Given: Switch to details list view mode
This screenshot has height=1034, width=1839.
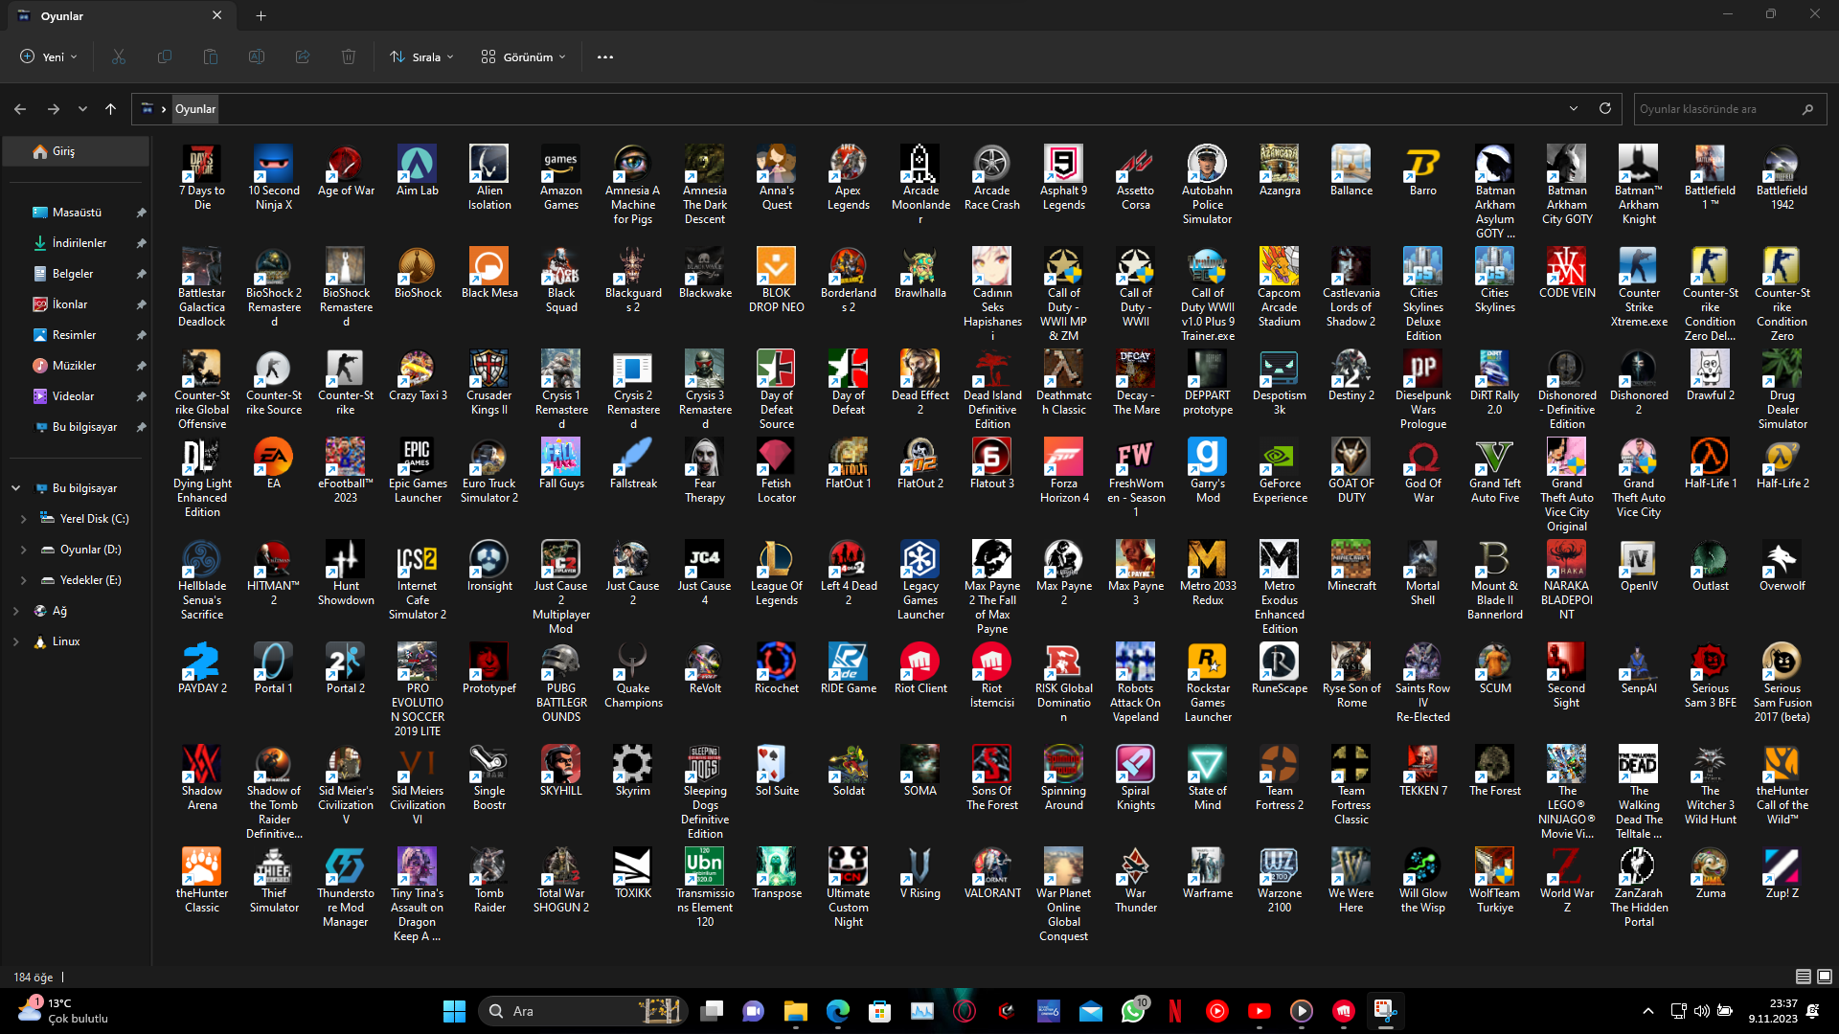Looking at the screenshot, I should 1803,977.
